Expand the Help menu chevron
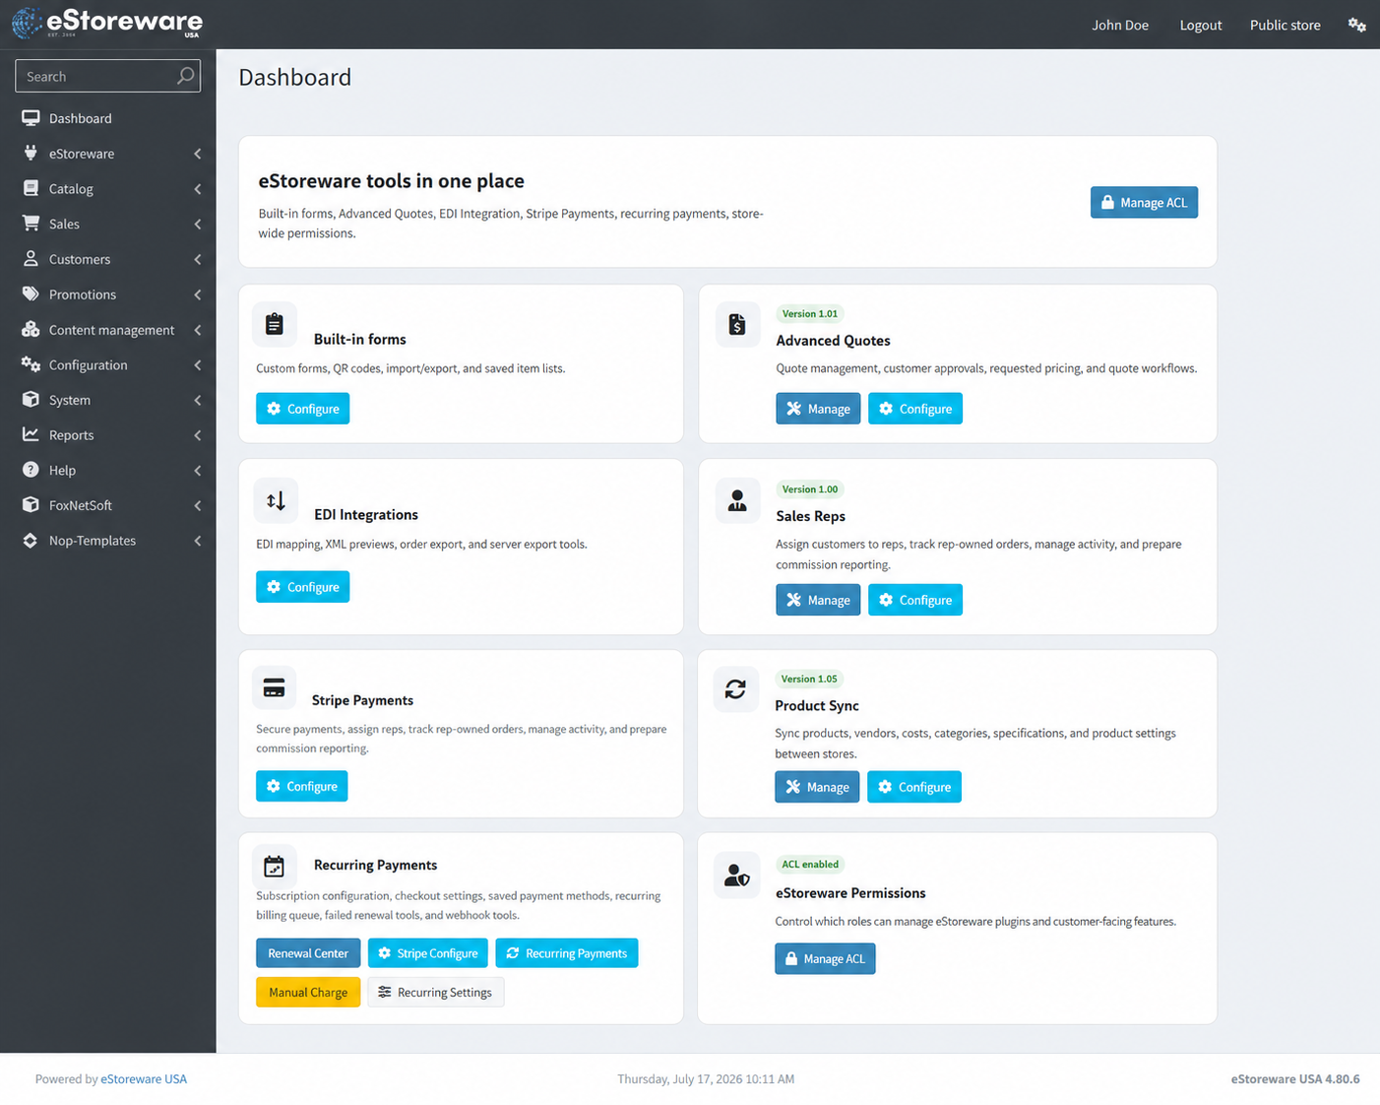Screen dimensions: 1380x1105 [x=198, y=471]
